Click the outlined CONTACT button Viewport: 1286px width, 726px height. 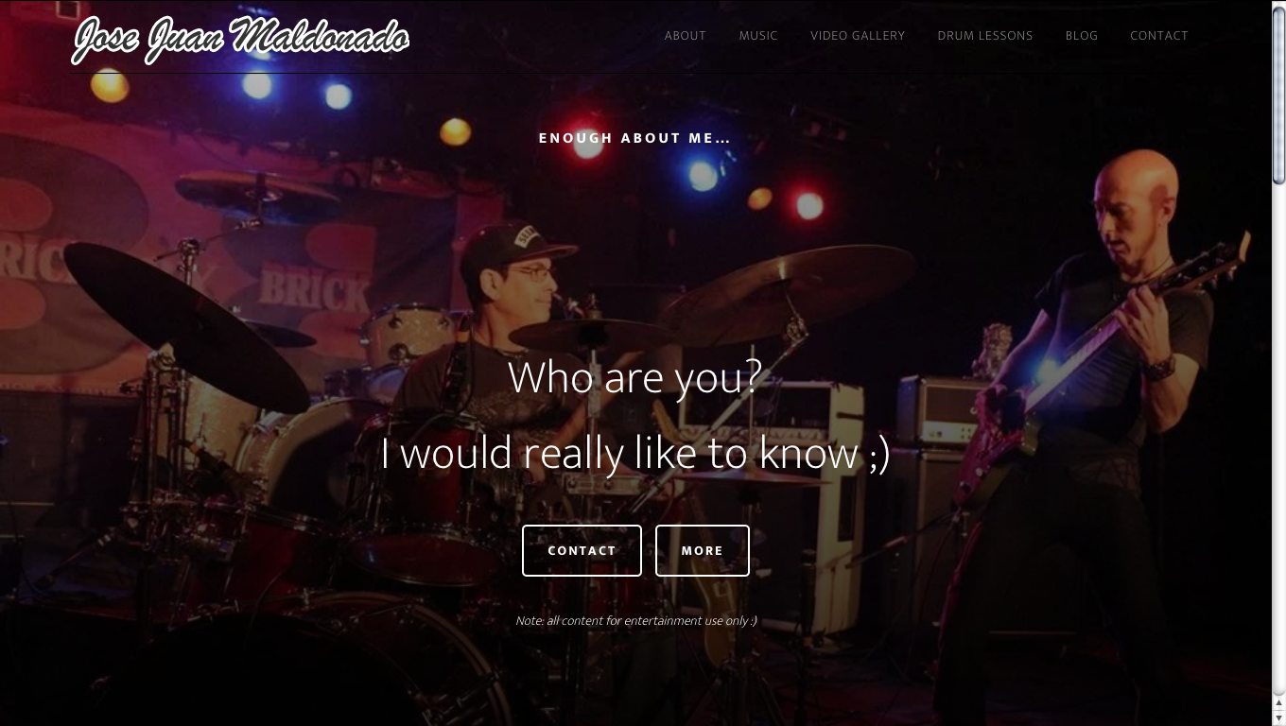pos(582,550)
